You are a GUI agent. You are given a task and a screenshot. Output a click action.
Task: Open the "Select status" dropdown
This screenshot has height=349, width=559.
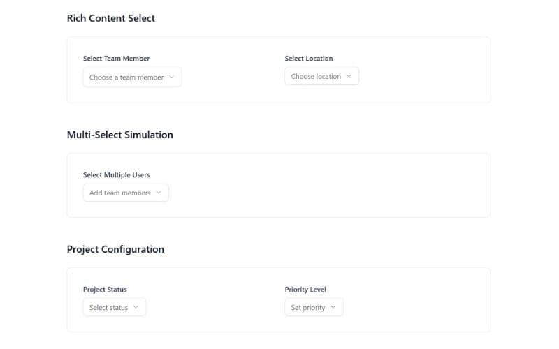[x=114, y=307]
